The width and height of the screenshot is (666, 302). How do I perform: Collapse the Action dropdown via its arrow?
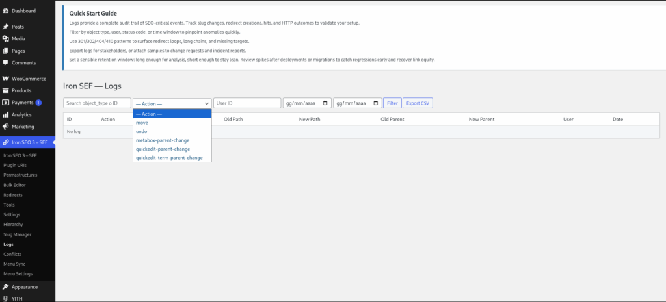coord(207,103)
